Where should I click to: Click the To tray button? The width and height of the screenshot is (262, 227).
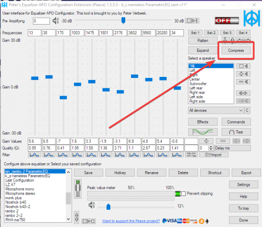click(244, 208)
